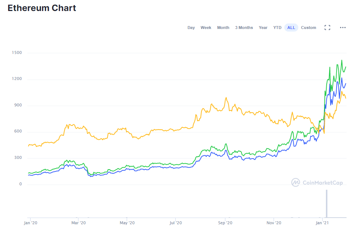The height and width of the screenshot is (229, 355).
Task: Switch chart to YTD view
Action: (x=277, y=28)
